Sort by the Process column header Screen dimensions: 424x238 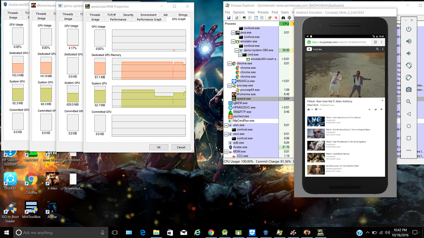(x=251, y=24)
